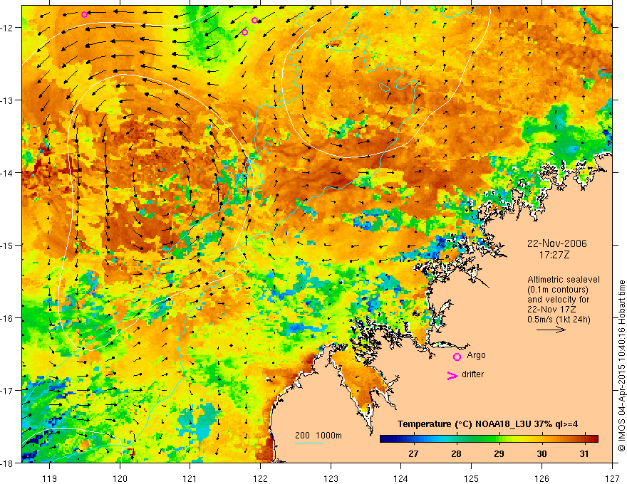Viewport: 627px width, 484px height.
Task: Click the longitude axis label 126
Action: coord(541,478)
